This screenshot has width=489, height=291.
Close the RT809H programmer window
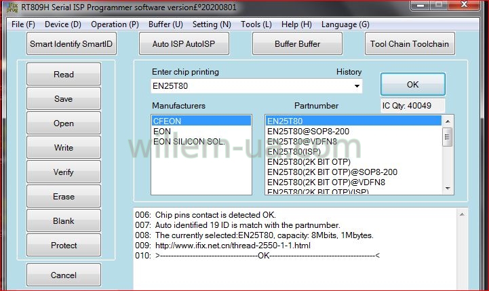point(464,5)
